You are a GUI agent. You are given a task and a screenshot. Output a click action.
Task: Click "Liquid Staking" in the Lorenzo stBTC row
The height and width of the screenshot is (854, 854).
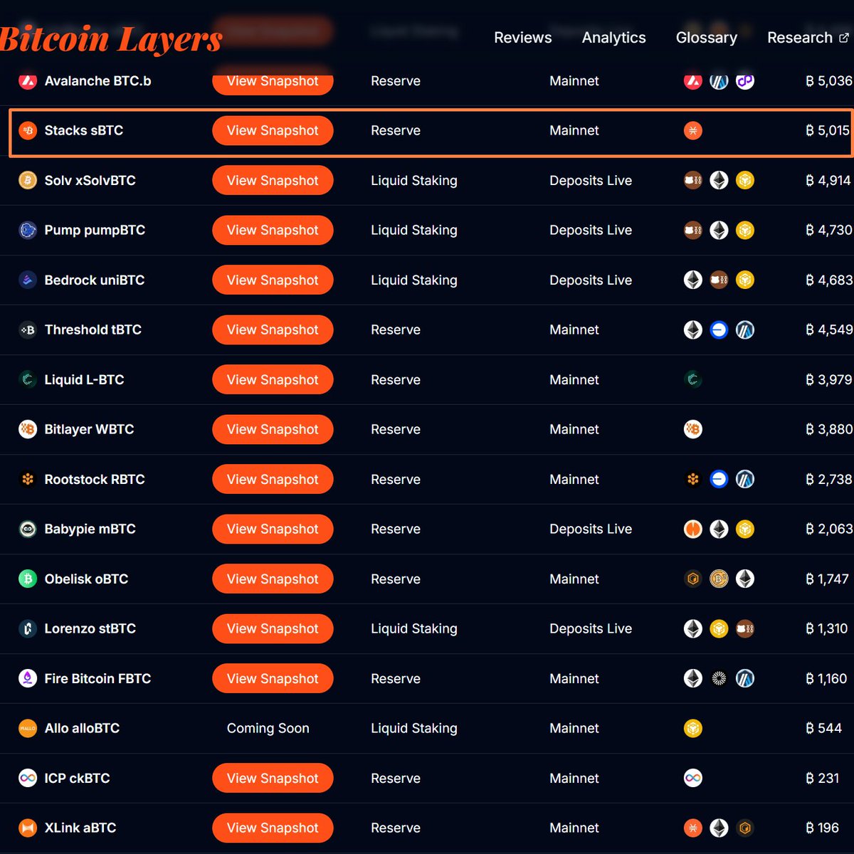414,629
